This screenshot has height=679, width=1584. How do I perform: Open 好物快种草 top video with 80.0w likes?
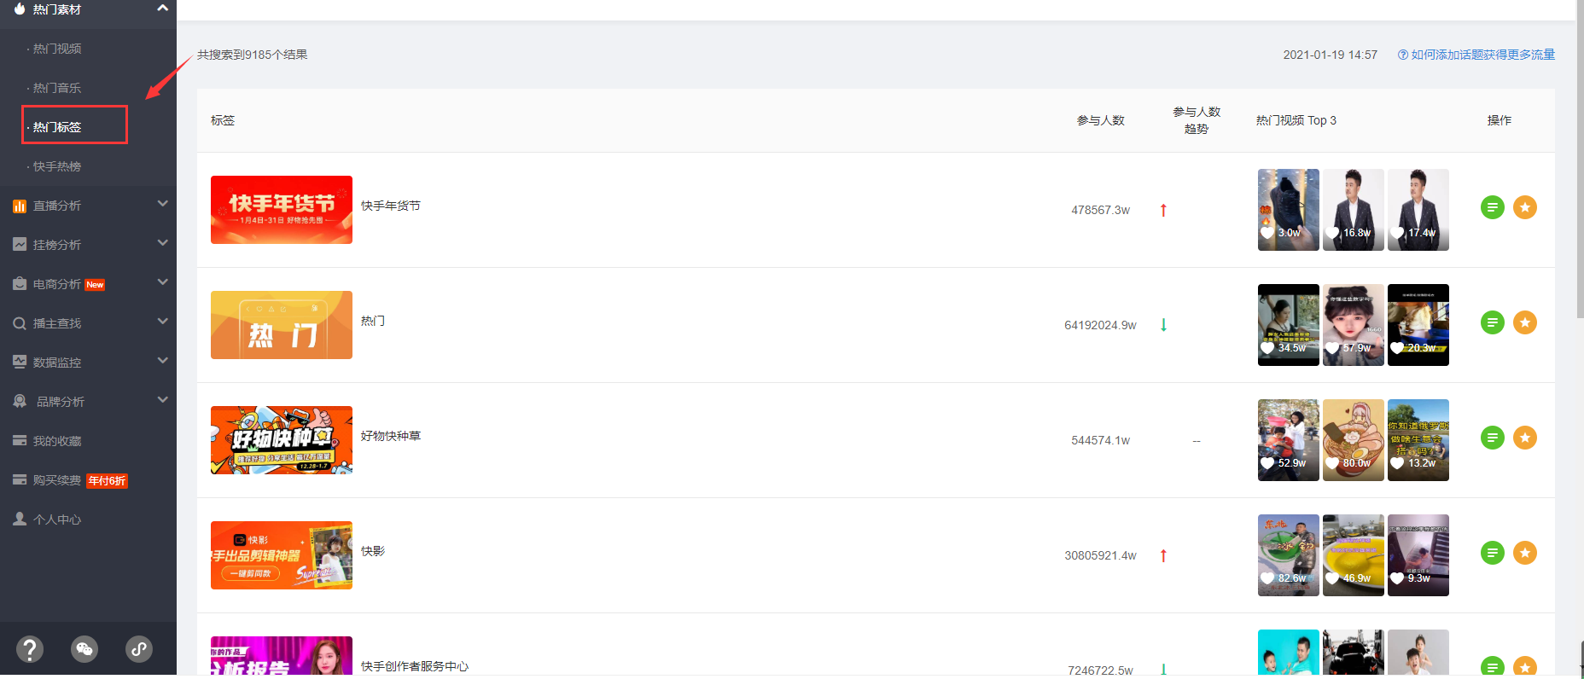coord(1354,440)
